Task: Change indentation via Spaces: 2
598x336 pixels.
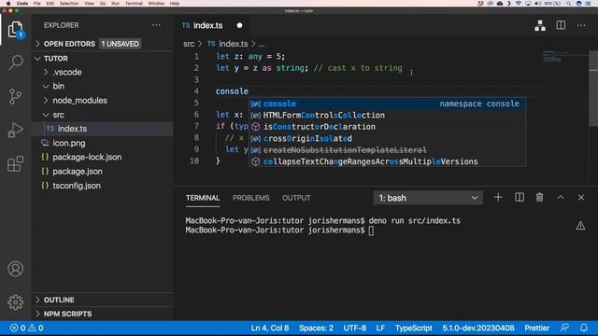Action: pyautogui.click(x=316, y=328)
